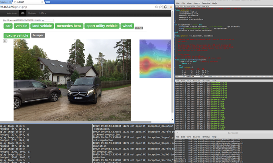Open a new browser tab

tap(48, 2)
